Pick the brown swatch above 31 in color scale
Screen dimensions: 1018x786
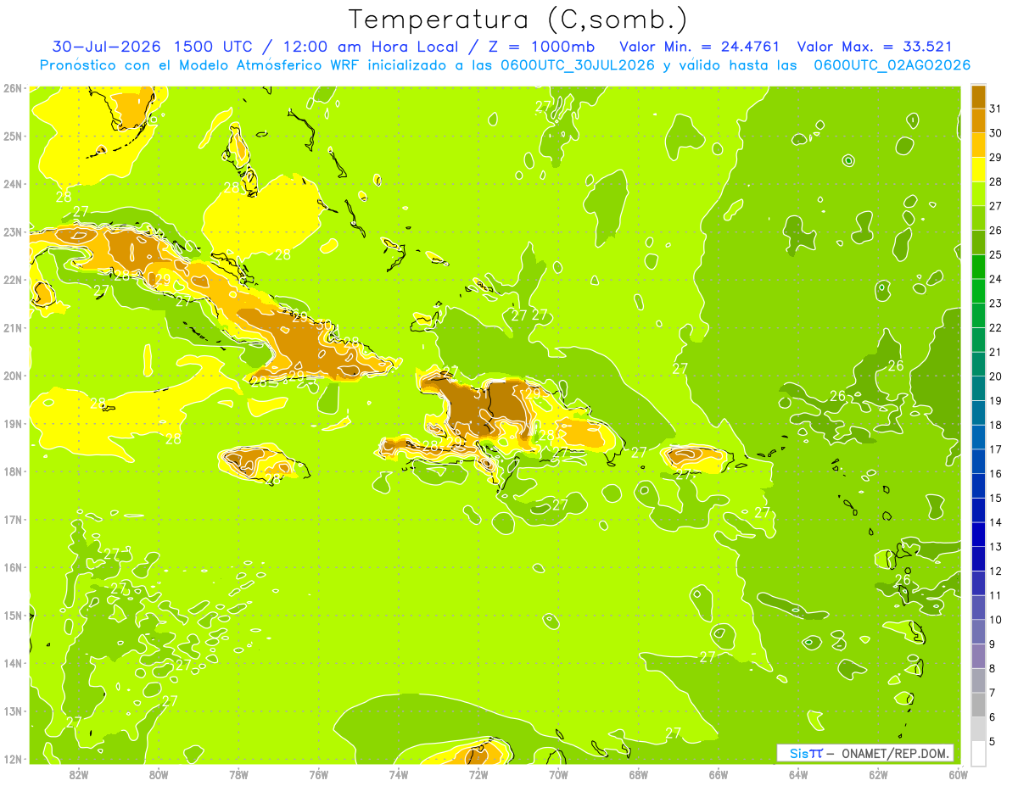pos(978,96)
